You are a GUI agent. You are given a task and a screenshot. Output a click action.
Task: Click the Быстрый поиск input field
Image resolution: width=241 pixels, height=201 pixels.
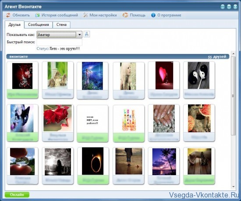click(59, 42)
